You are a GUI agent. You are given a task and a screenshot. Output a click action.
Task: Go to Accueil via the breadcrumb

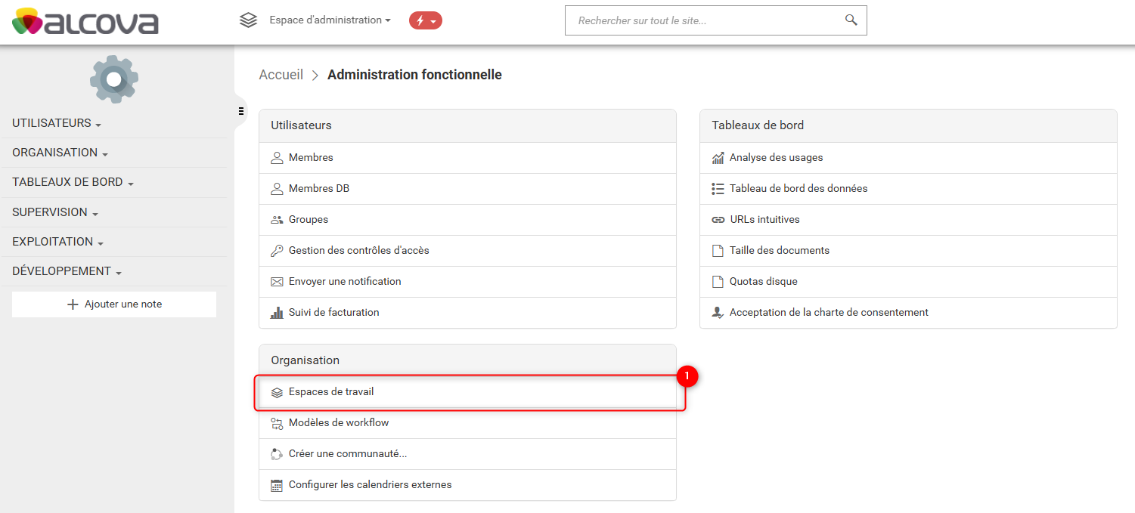coord(281,75)
